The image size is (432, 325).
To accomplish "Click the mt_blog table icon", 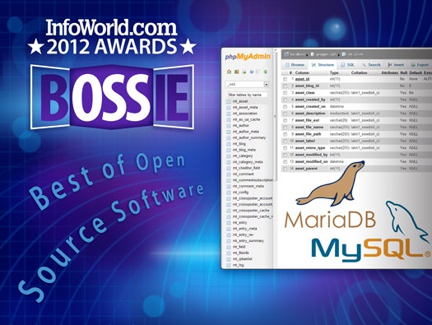I will [x=229, y=144].
